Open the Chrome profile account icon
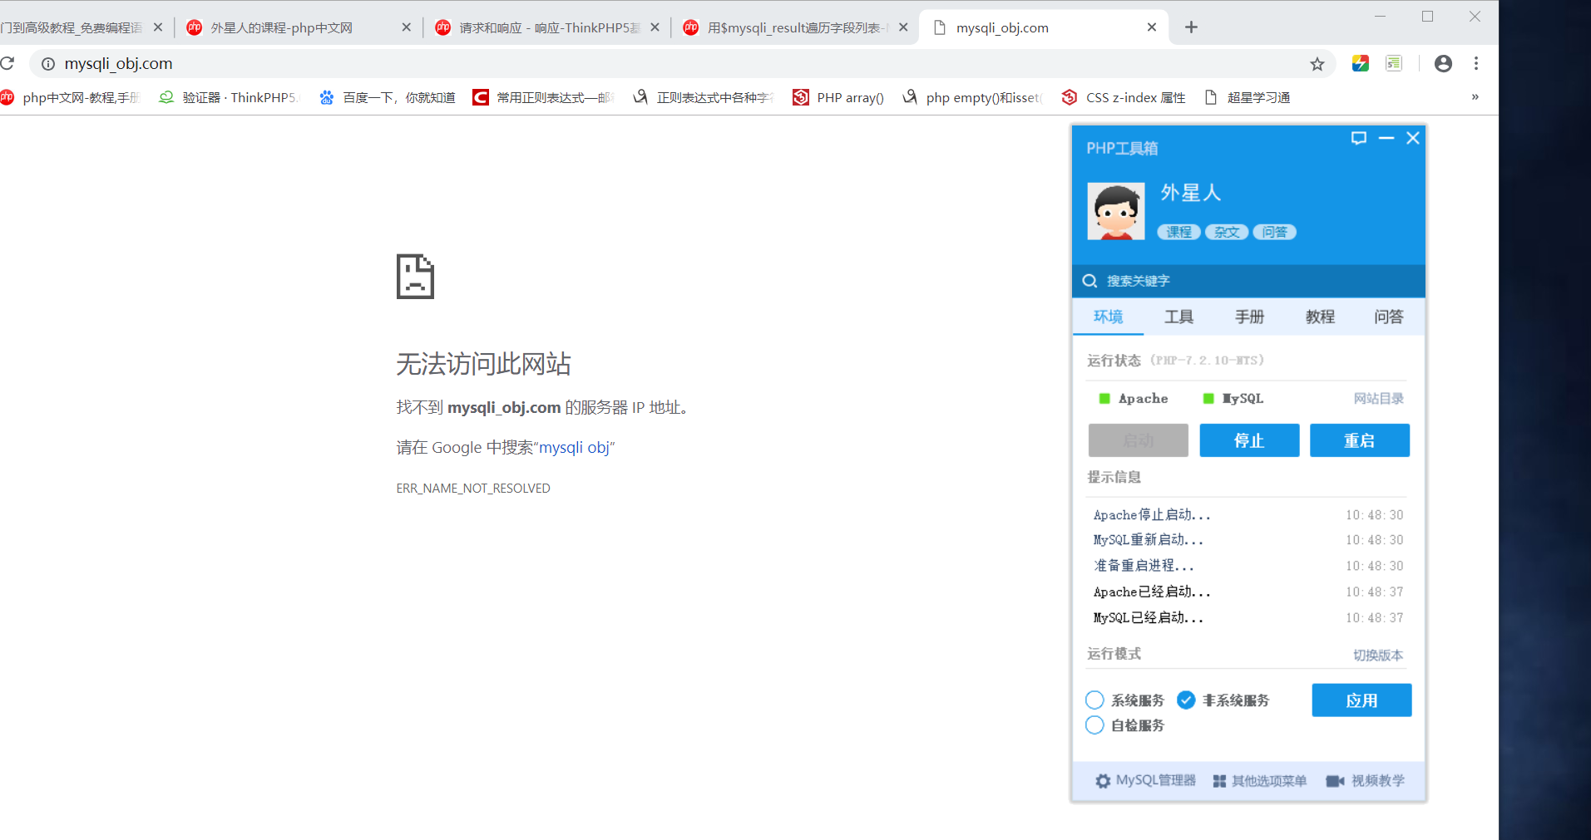 coord(1443,63)
